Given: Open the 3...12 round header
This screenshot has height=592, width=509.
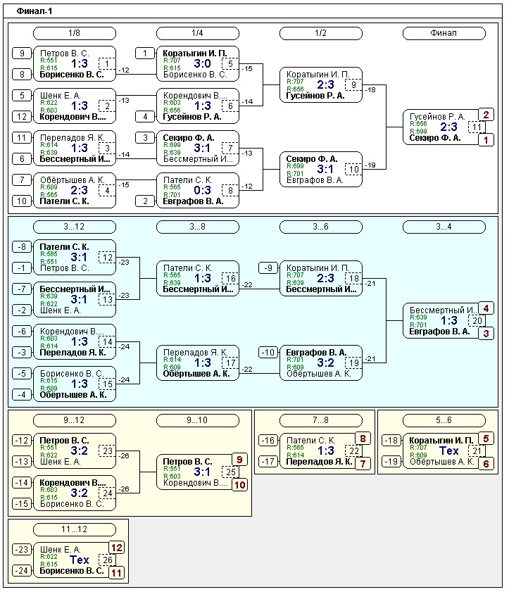Looking at the screenshot, I should (74, 227).
